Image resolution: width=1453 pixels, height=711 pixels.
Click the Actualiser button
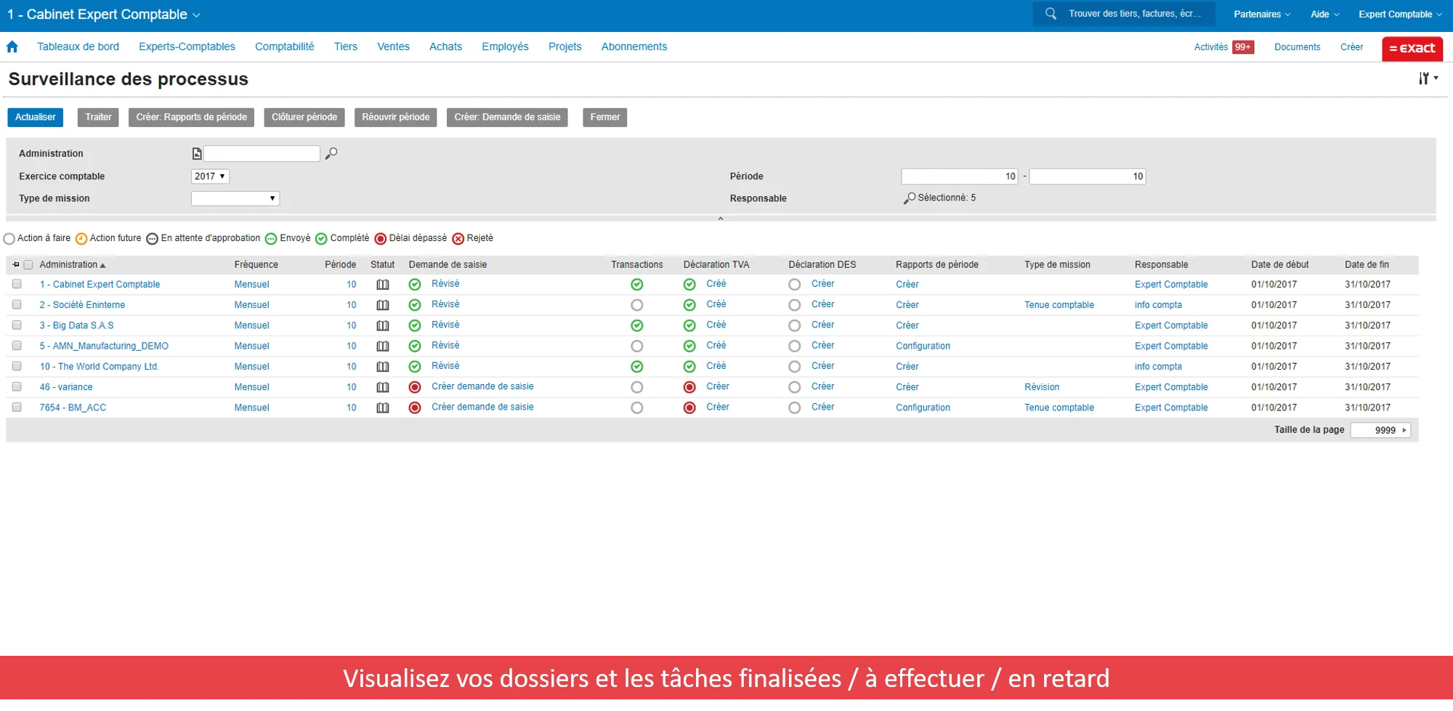click(36, 118)
